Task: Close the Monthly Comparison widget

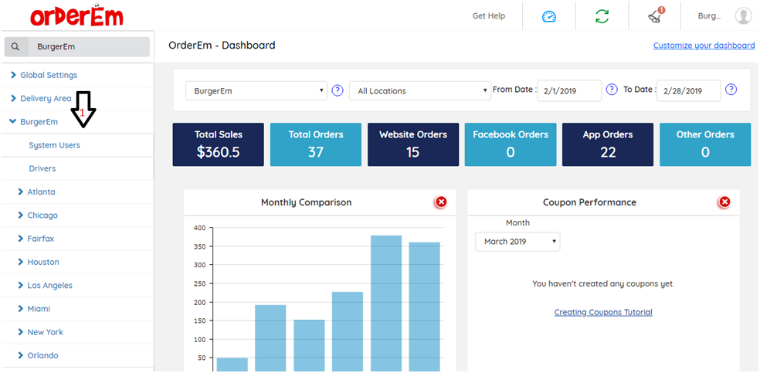Action: (441, 202)
